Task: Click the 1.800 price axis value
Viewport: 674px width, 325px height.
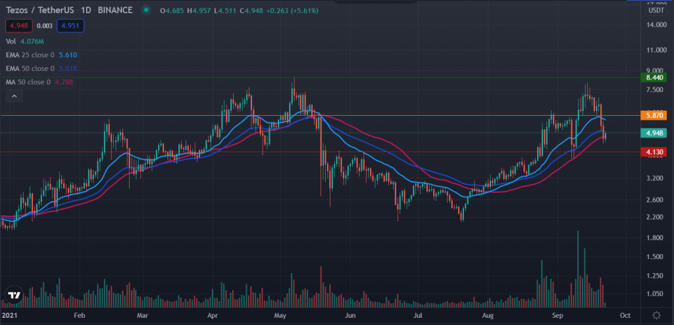Action: [x=656, y=238]
